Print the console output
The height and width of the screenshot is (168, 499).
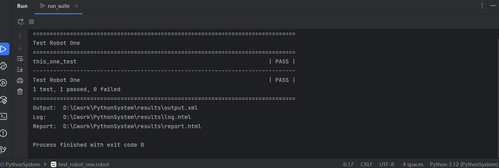coord(20,80)
